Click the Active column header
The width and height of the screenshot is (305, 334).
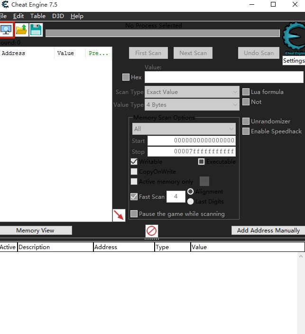(9, 247)
